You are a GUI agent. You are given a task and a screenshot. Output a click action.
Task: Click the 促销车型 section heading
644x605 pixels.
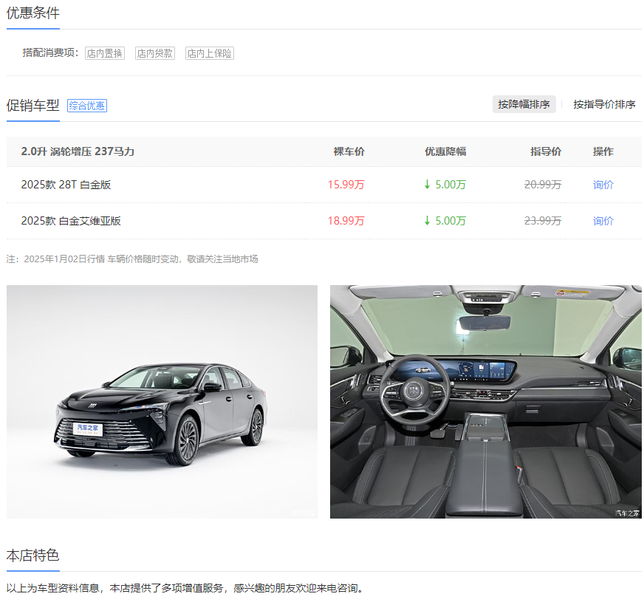(32, 106)
